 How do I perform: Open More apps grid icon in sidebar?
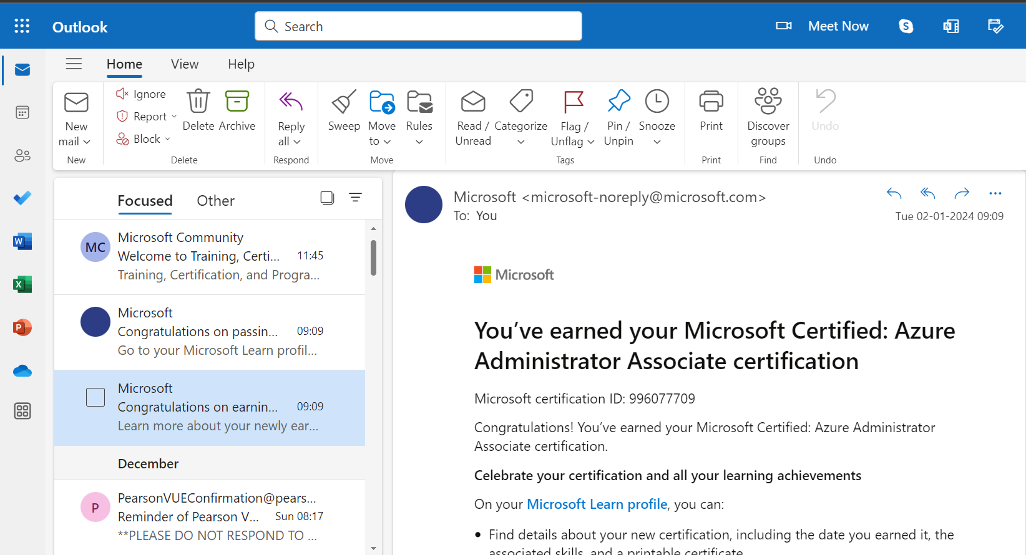point(22,411)
